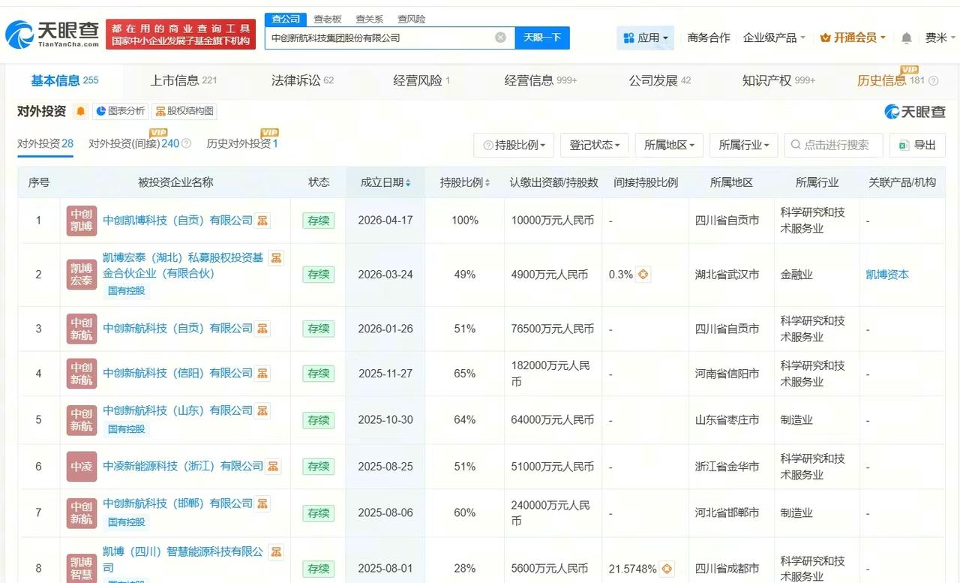Open equity chart icon for 中创新航科技（信阳）有限公司
The width and height of the screenshot is (960, 583).
(x=262, y=373)
